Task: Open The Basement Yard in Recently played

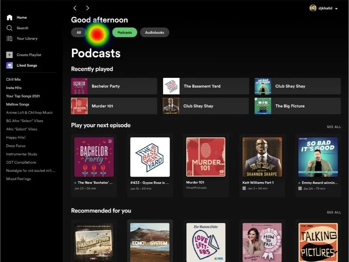Action: pos(206,86)
